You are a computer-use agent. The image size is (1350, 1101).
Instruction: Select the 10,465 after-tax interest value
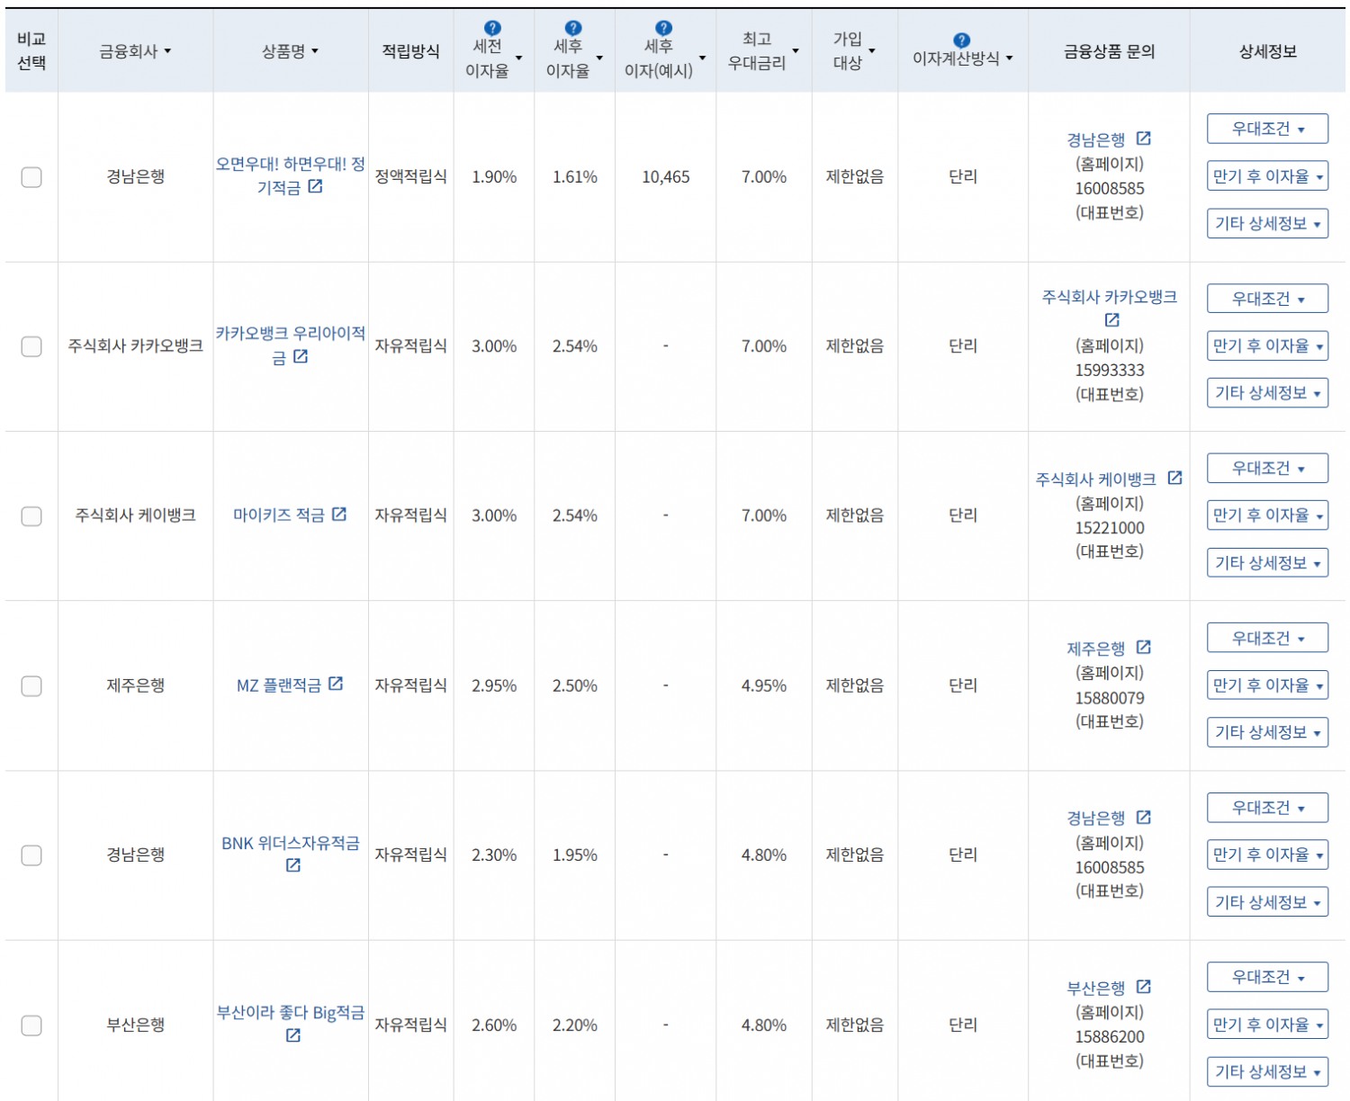(665, 177)
